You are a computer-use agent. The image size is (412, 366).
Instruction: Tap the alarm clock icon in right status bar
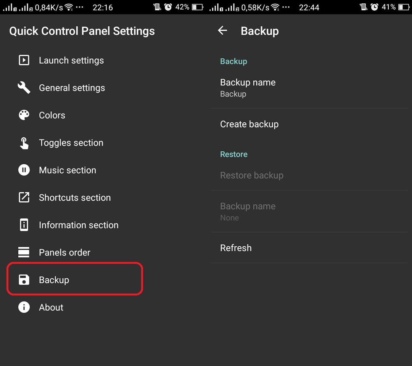pos(375,7)
